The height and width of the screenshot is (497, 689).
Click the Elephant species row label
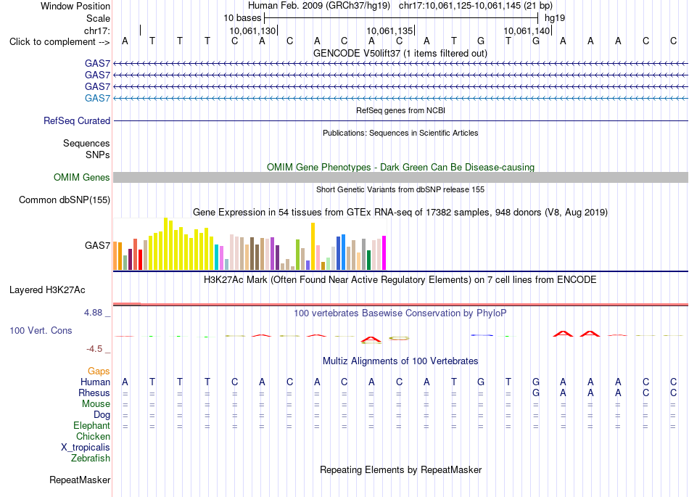pyautogui.click(x=92, y=426)
